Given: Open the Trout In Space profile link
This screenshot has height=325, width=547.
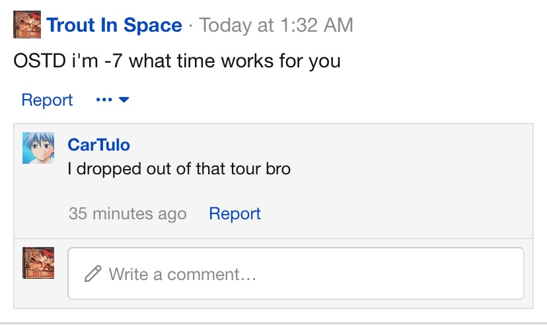Looking at the screenshot, I should tap(114, 26).
